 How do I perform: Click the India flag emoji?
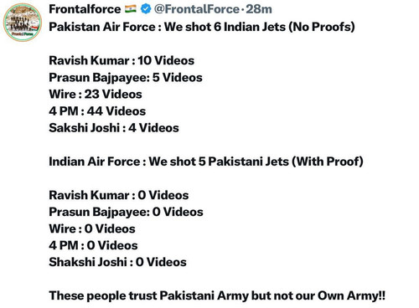tap(131, 9)
